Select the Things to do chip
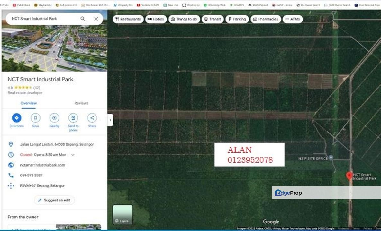The height and width of the screenshot is (231, 381). [x=184, y=19]
